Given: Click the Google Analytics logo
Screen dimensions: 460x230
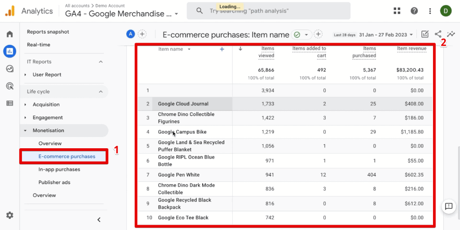Looking at the screenshot, I should click(10, 11).
